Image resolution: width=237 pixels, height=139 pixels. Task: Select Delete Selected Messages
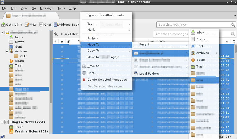107,80
